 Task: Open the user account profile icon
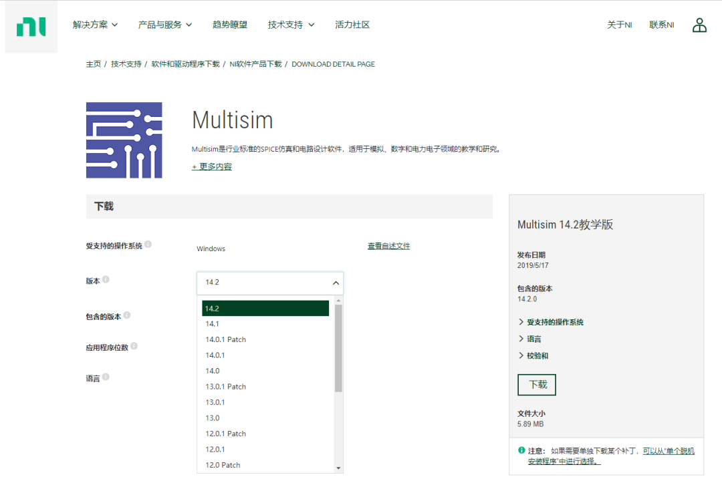click(x=699, y=25)
